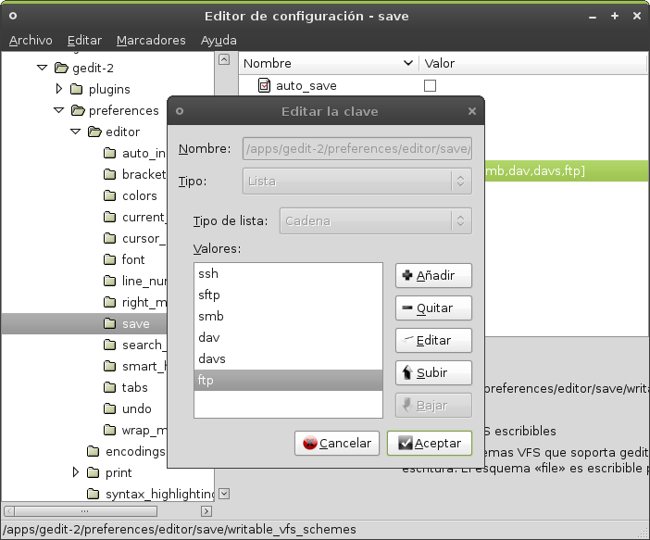Click the print folder icon
The height and width of the screenshot is (540, 650).
point(93,472)
